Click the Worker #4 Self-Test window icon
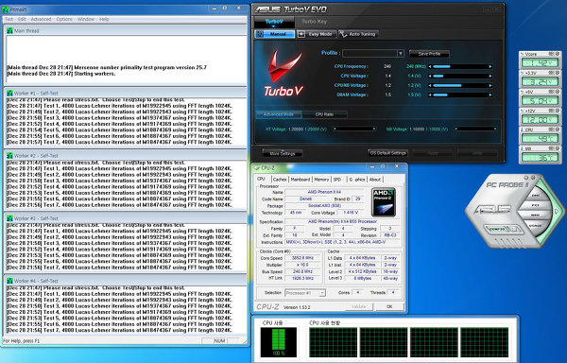 tap(9, 281)
